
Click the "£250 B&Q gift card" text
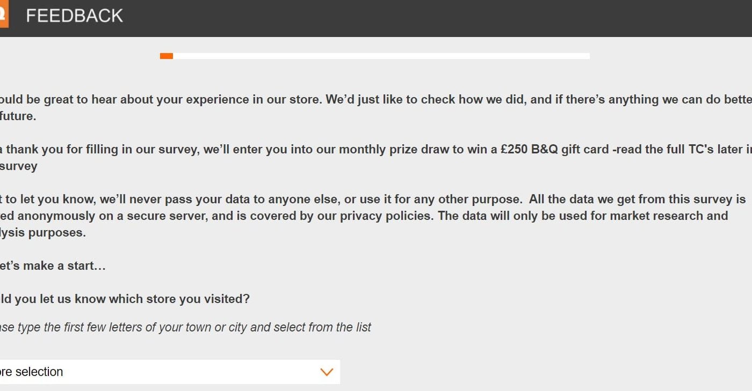[554, 150]
